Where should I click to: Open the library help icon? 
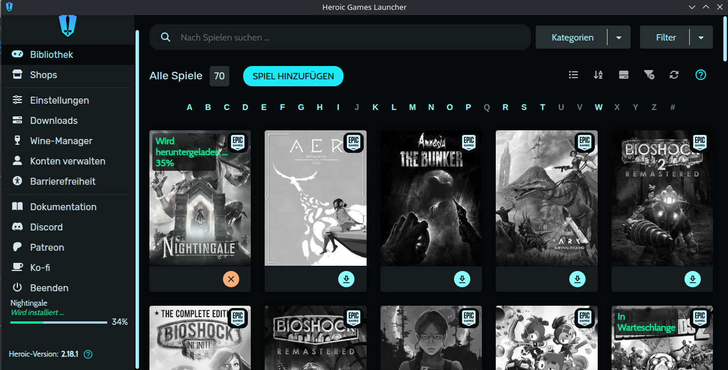point(701,75)
